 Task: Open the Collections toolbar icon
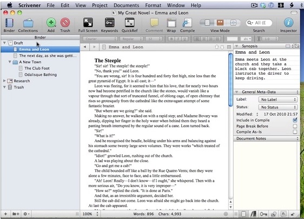tap(28, 23)
